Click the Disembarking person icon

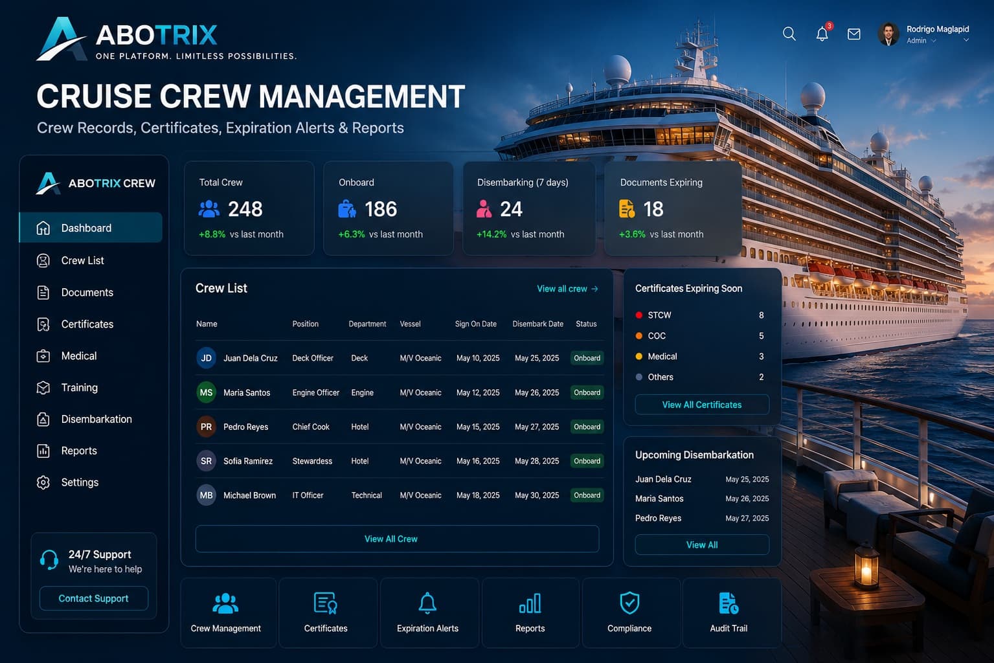(484, 208)
